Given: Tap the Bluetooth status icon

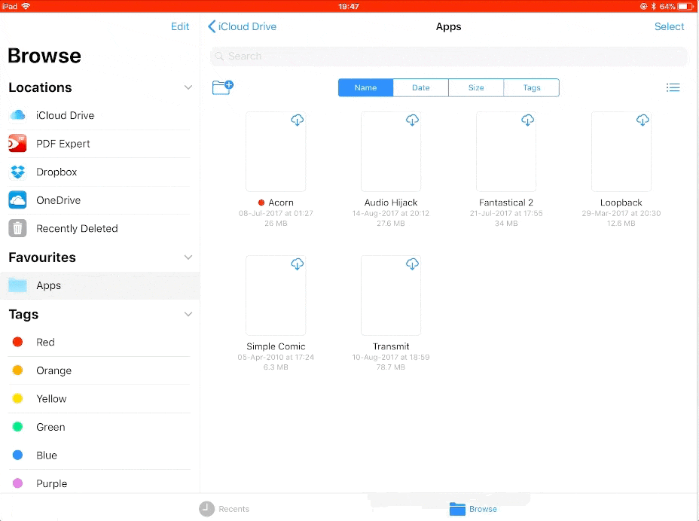Looking at the screenshot, I should 654,6.
